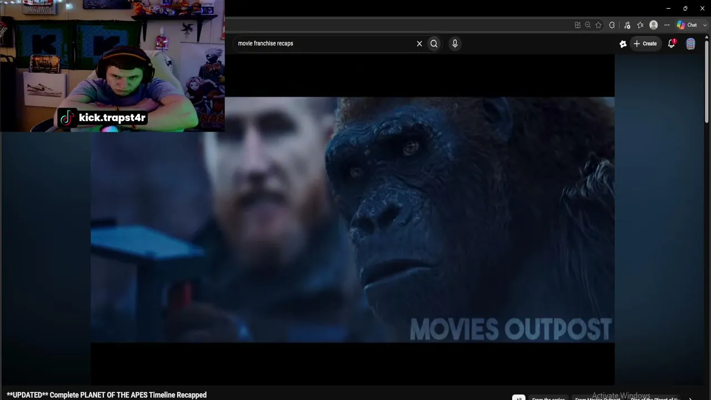The height and width of the screenshot is (400, 711).
Task: Open the YouTube Create menu
Action: pos(645,43)
